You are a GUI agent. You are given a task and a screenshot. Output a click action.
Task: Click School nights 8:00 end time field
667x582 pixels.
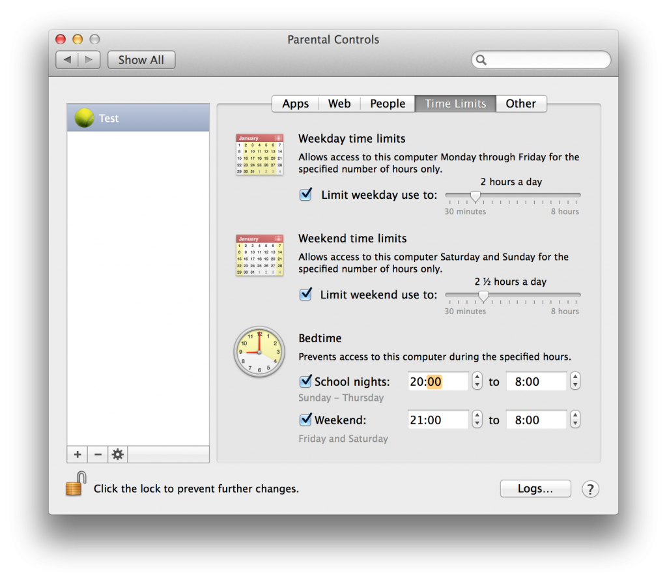(537, 381)
